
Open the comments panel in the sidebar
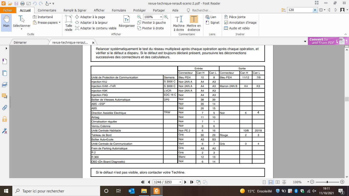(x=5, y=96)
